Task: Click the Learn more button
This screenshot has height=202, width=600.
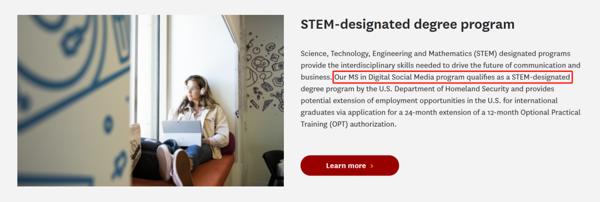Action: coord(349,166)
